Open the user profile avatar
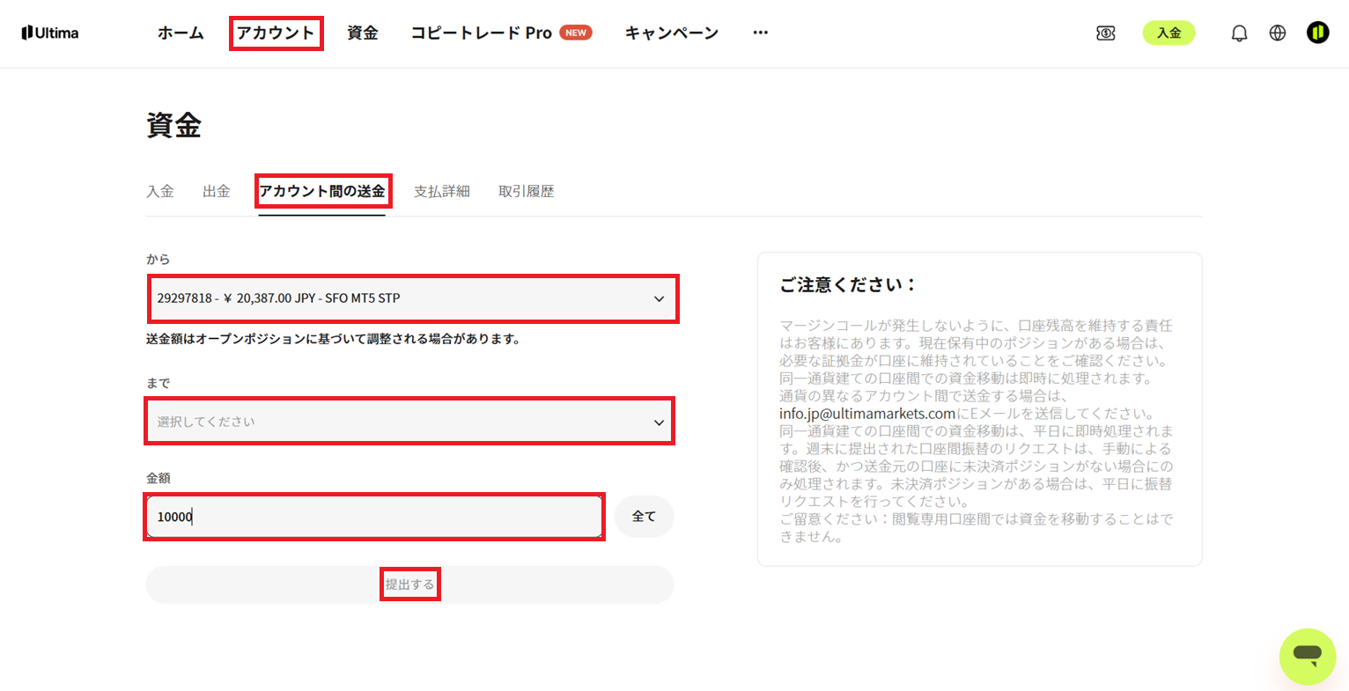 coord(1317,33)
